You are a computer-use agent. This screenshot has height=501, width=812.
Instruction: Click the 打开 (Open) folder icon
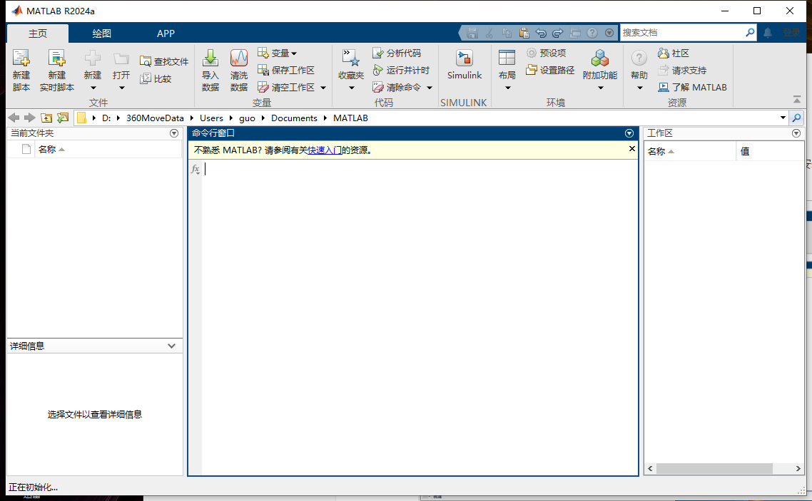click(121, 59)
